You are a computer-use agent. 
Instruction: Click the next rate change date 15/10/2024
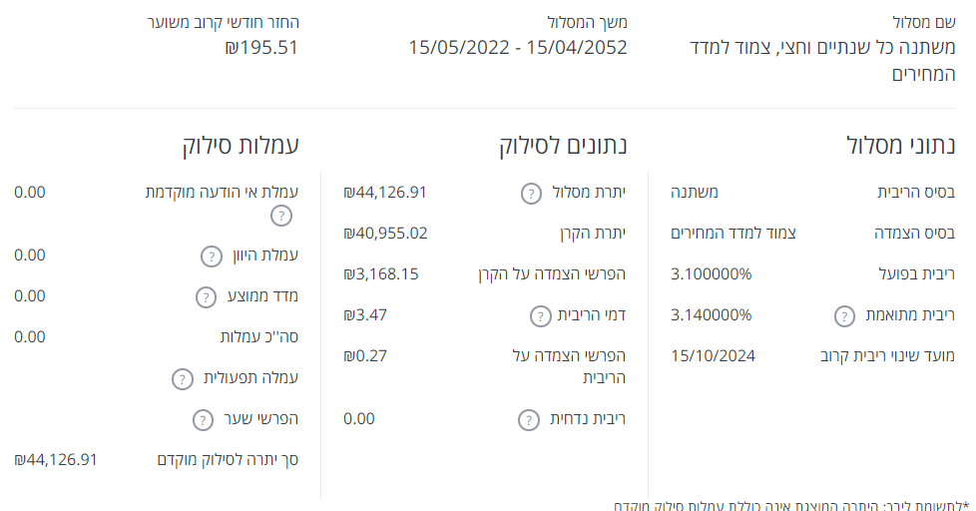click(x=713, y=355)
